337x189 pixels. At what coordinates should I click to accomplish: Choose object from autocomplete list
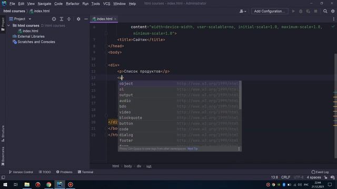tap(179, 83)
